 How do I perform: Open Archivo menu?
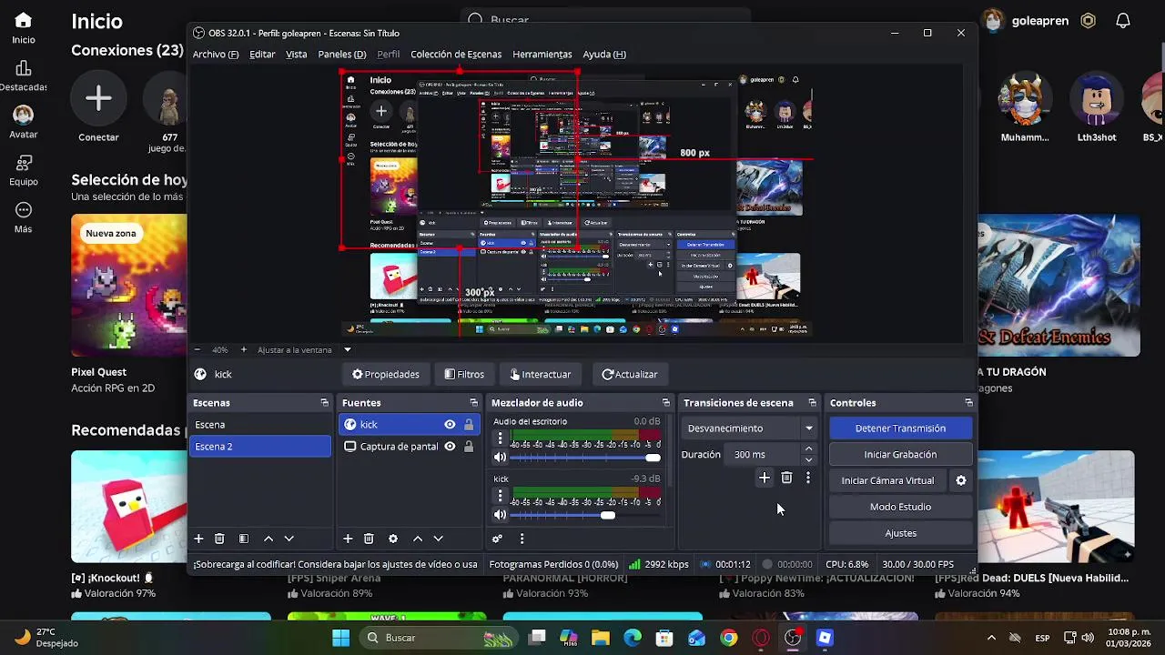[216, 54]
